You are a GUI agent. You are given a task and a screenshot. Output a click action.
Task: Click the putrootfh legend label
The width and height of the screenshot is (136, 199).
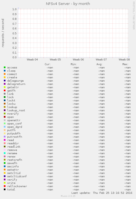coord(15,137)
